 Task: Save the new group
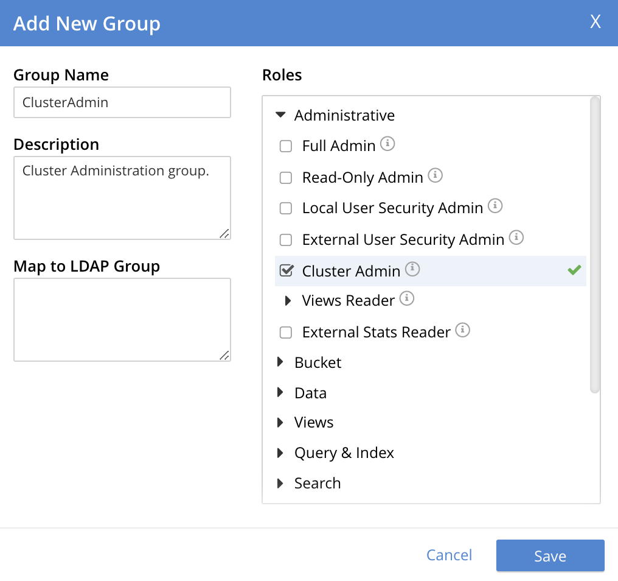(x=550, y=555)
